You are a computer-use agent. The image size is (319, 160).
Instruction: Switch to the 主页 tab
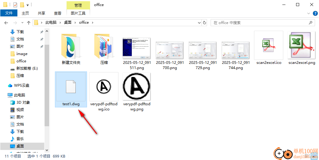[x=25, y=13]
